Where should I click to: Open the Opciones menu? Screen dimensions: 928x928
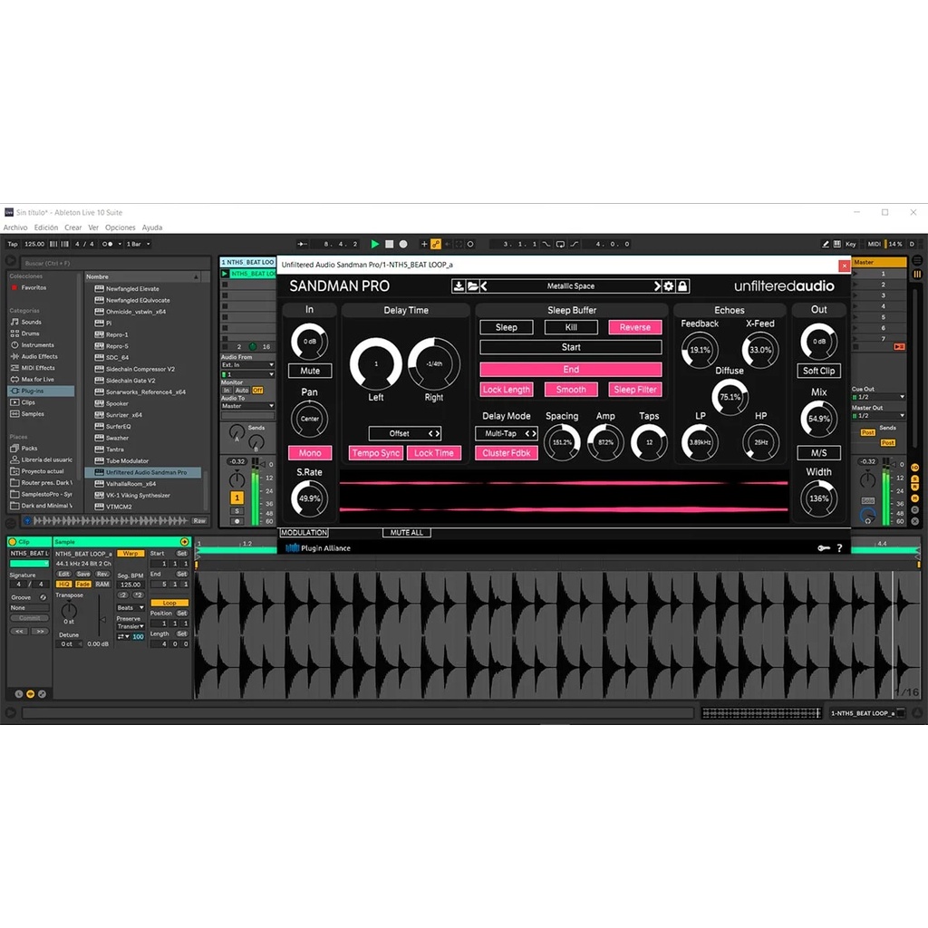pos(121,227)
